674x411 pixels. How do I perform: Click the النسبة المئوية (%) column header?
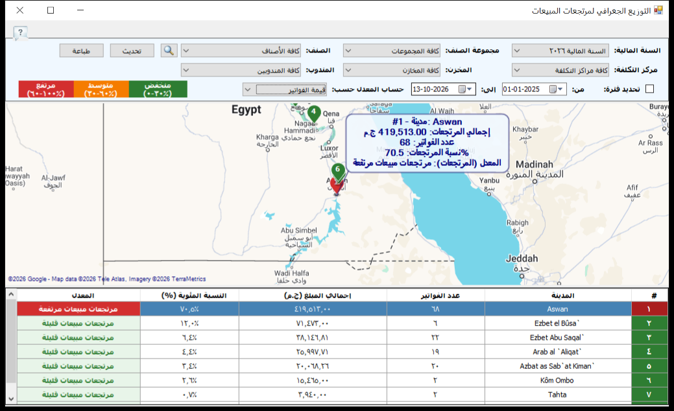(x=189, y=296)
